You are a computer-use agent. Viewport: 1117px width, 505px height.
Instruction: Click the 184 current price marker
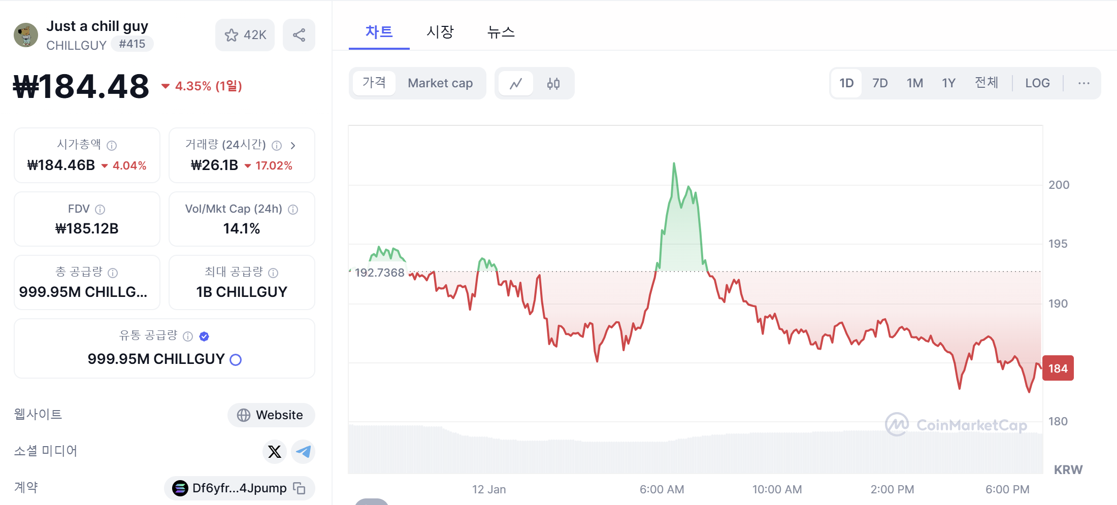tap(1058, 368)
